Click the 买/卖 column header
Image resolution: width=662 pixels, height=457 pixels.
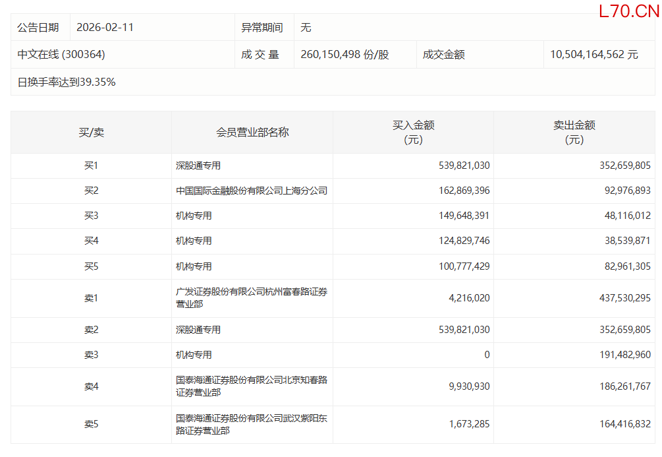[91, 133]
